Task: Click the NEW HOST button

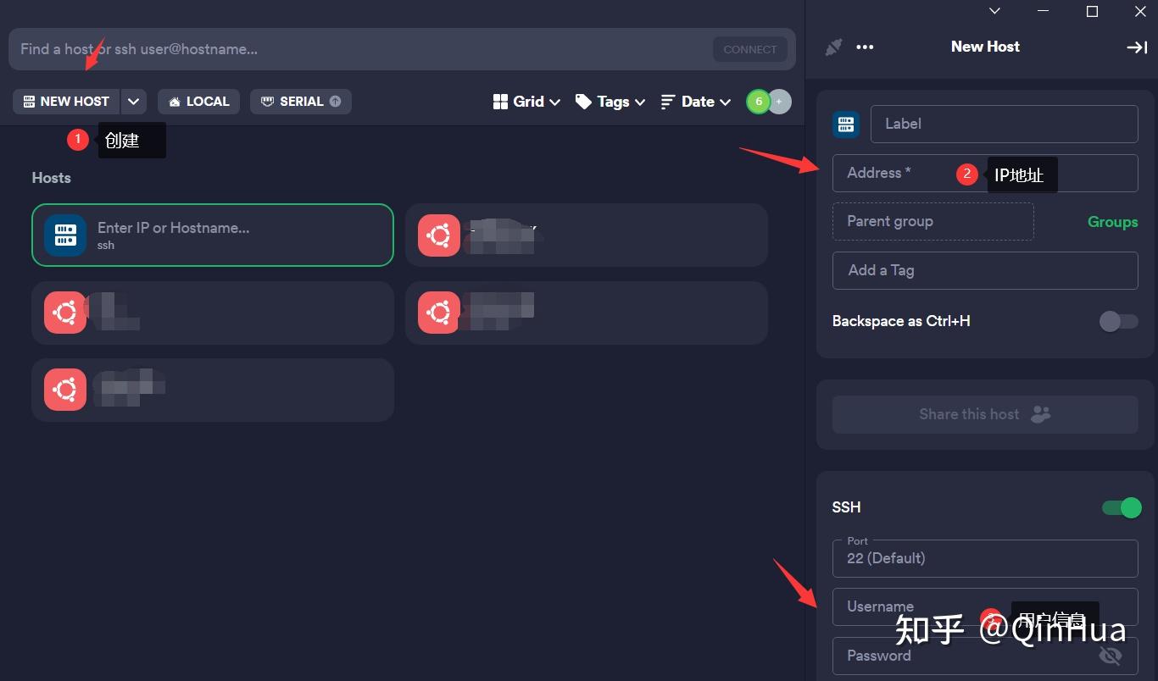Action: (66, 102)
